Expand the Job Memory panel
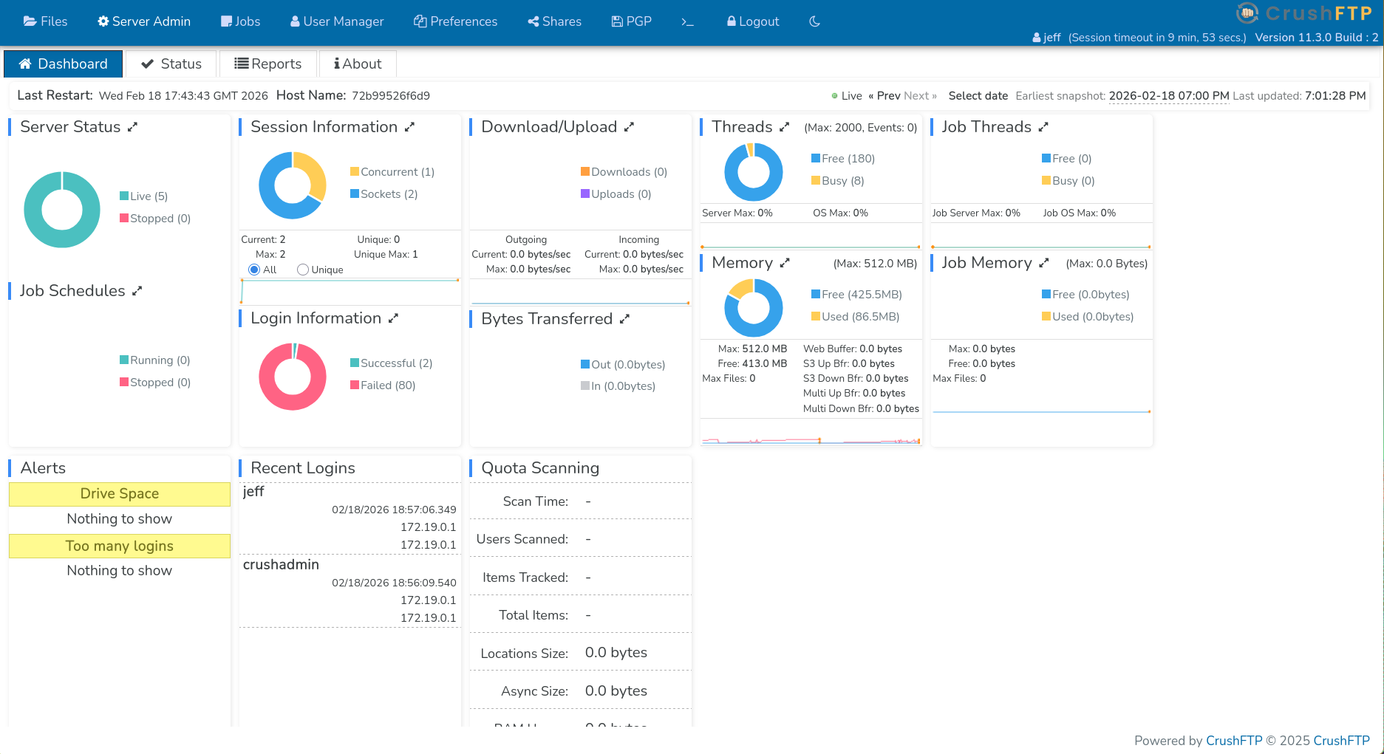This screenshot has width=1384, height=754. pyautogui.click(x=1045, y=263)
